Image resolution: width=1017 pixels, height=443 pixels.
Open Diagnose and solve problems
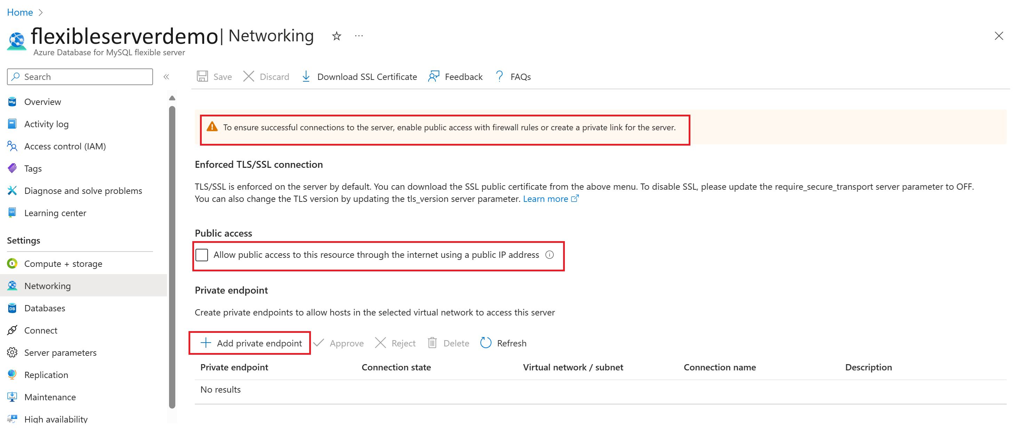tap(83, 190)
